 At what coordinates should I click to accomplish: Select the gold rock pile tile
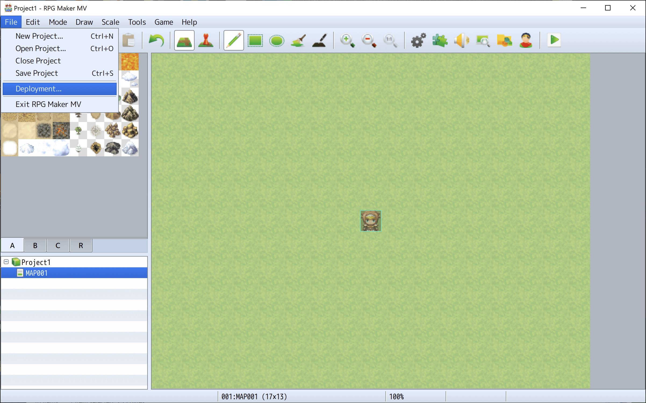[x=130, y=131]
